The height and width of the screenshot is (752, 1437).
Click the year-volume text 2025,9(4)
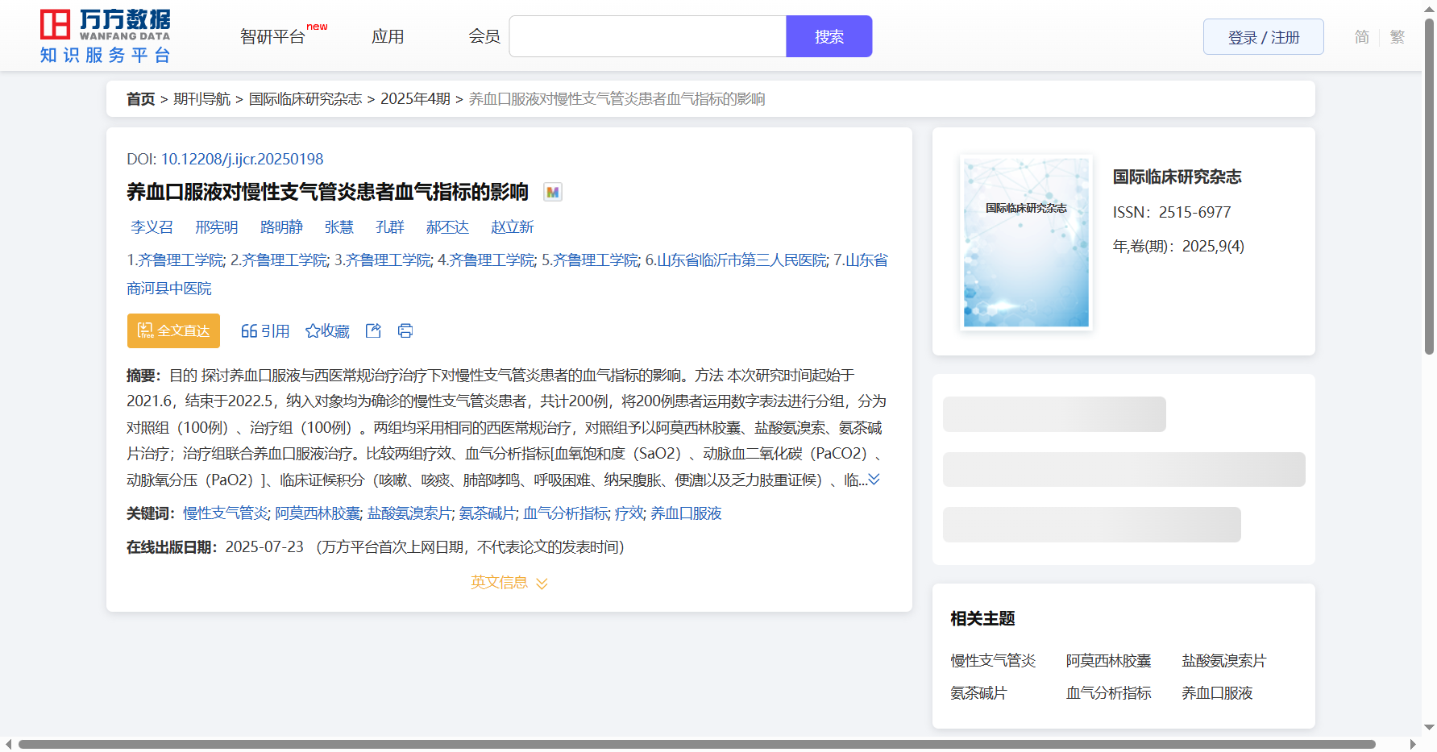pyautogui.click(x=1213, y=247)
